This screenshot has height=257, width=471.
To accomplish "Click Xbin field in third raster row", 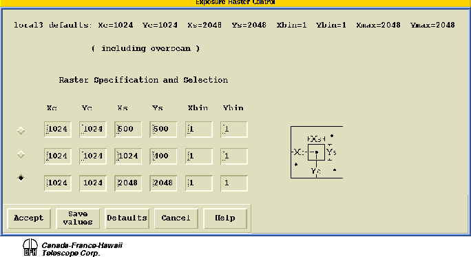I will tap(199, 183).
